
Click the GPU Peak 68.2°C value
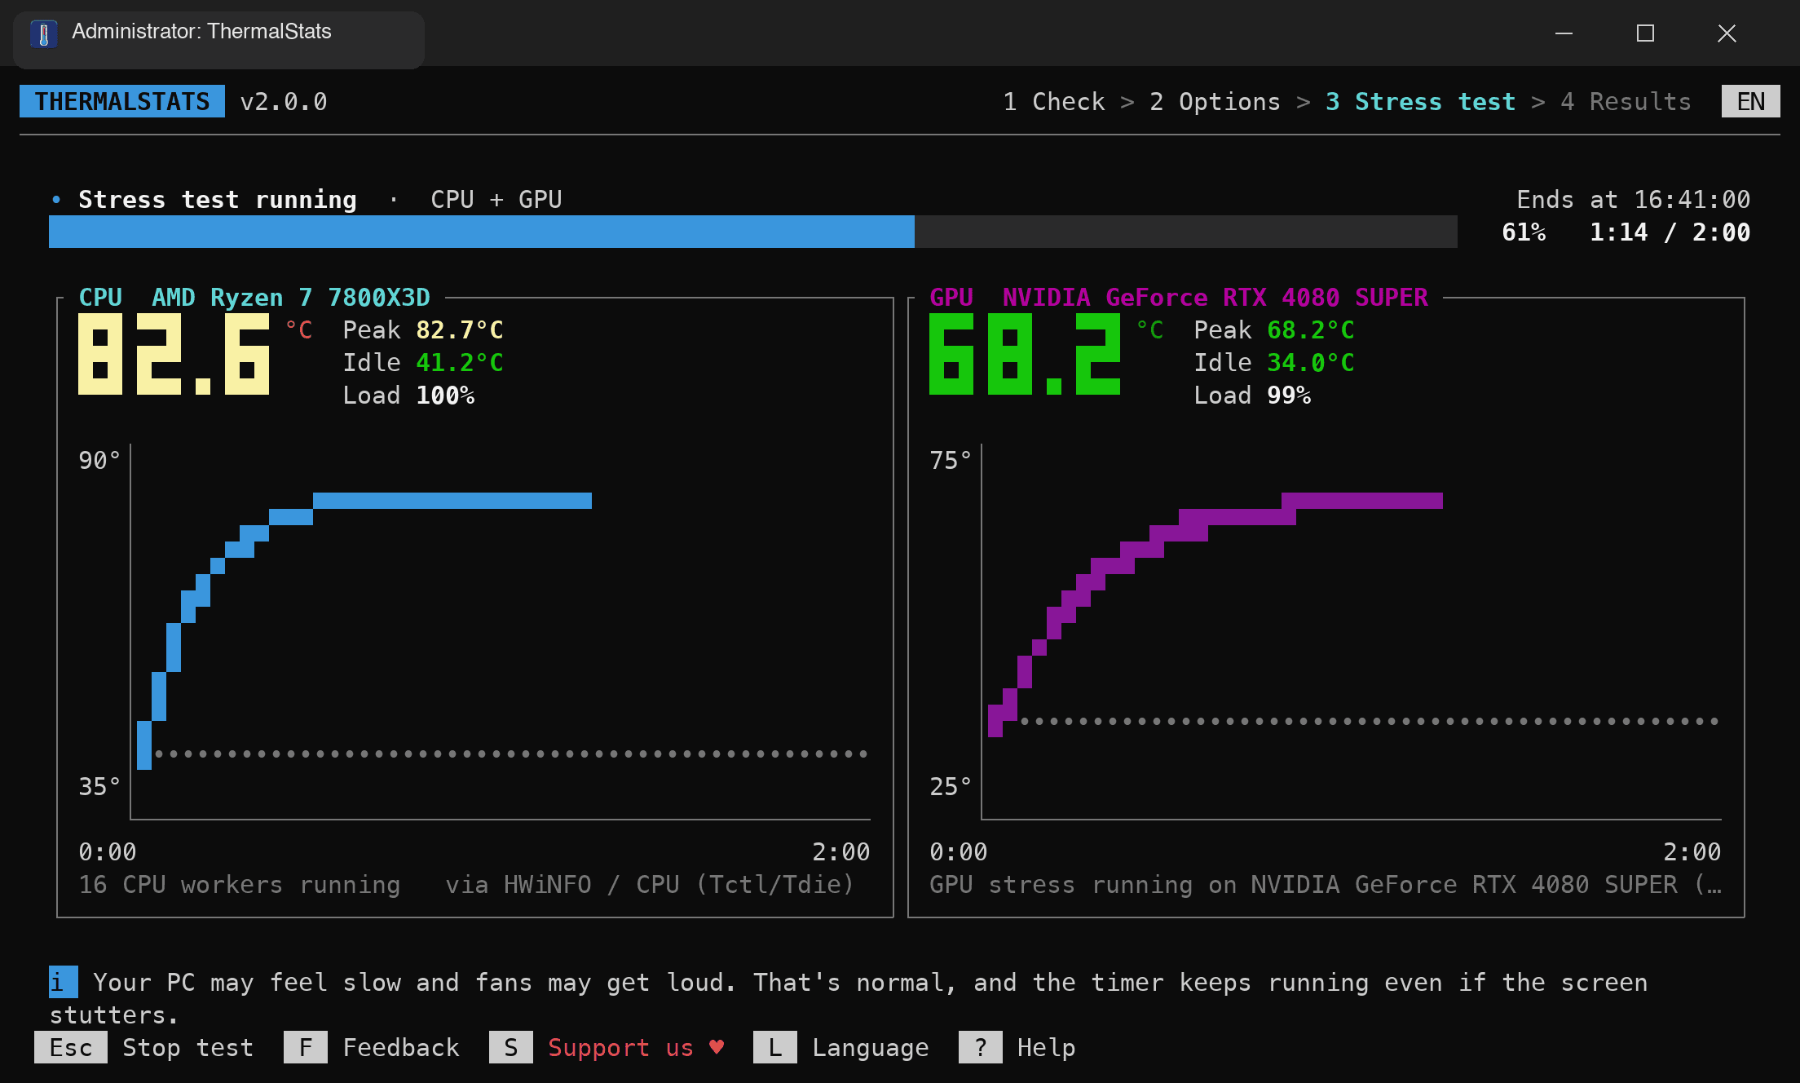coord(1311,329)
